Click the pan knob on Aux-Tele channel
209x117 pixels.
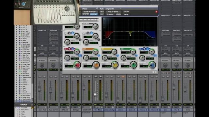[x=42, y=65]
